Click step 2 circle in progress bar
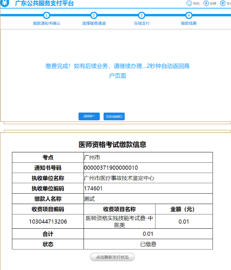Screen dimensions: 231x270 pyautogui.click(x=94, y=15)
